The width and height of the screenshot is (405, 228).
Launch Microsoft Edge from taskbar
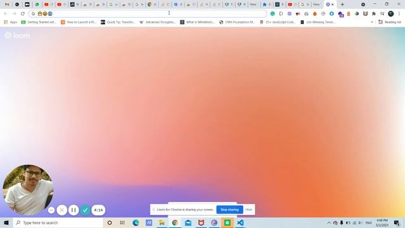(136, 222)
